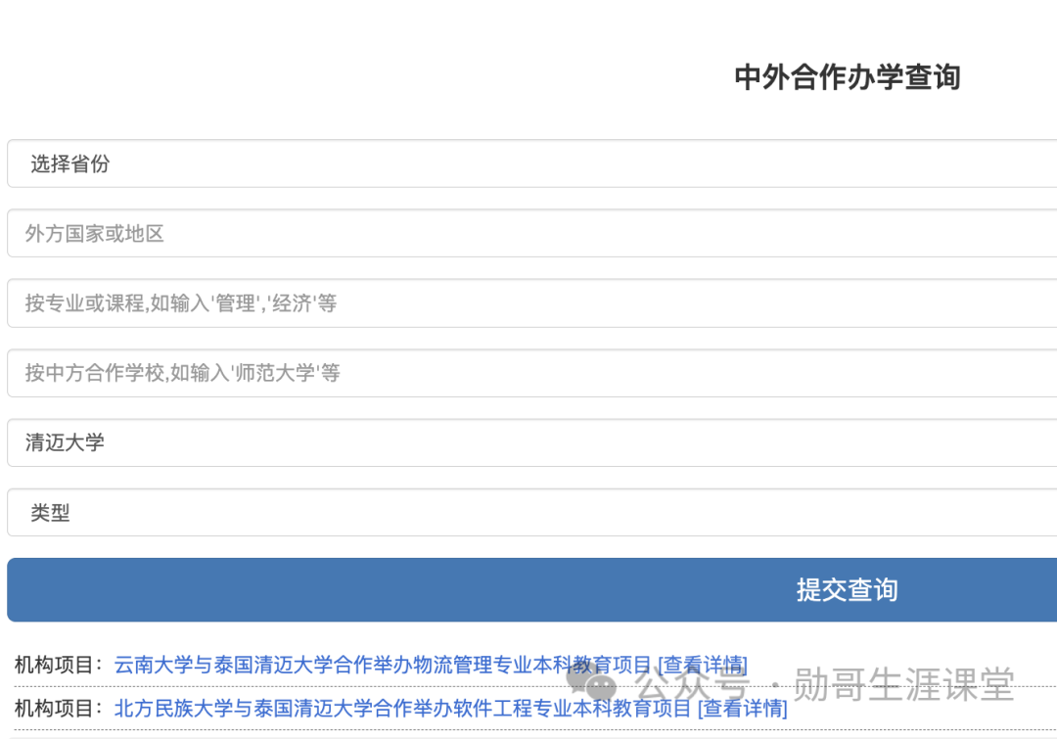Focus the 按专业或课程 search field
1057x739 pixels.
click(x=531, y=303)
